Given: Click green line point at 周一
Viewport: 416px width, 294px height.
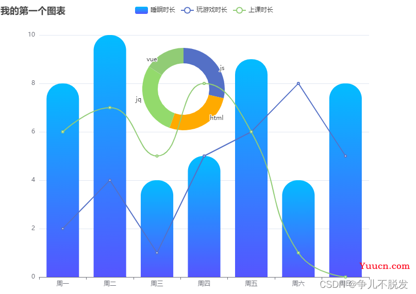Looking at the screenshot, I should [x=62, y=132].
